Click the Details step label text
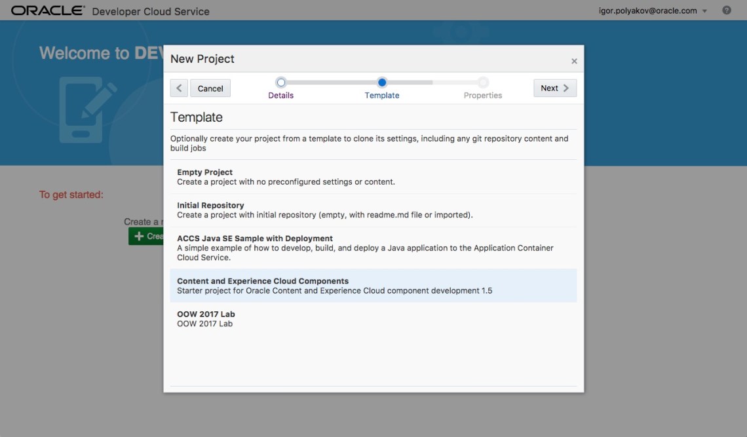The image size is (747, 437). 281,96
